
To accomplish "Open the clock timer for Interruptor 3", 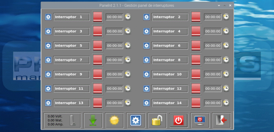I will [x=128, y=31].
